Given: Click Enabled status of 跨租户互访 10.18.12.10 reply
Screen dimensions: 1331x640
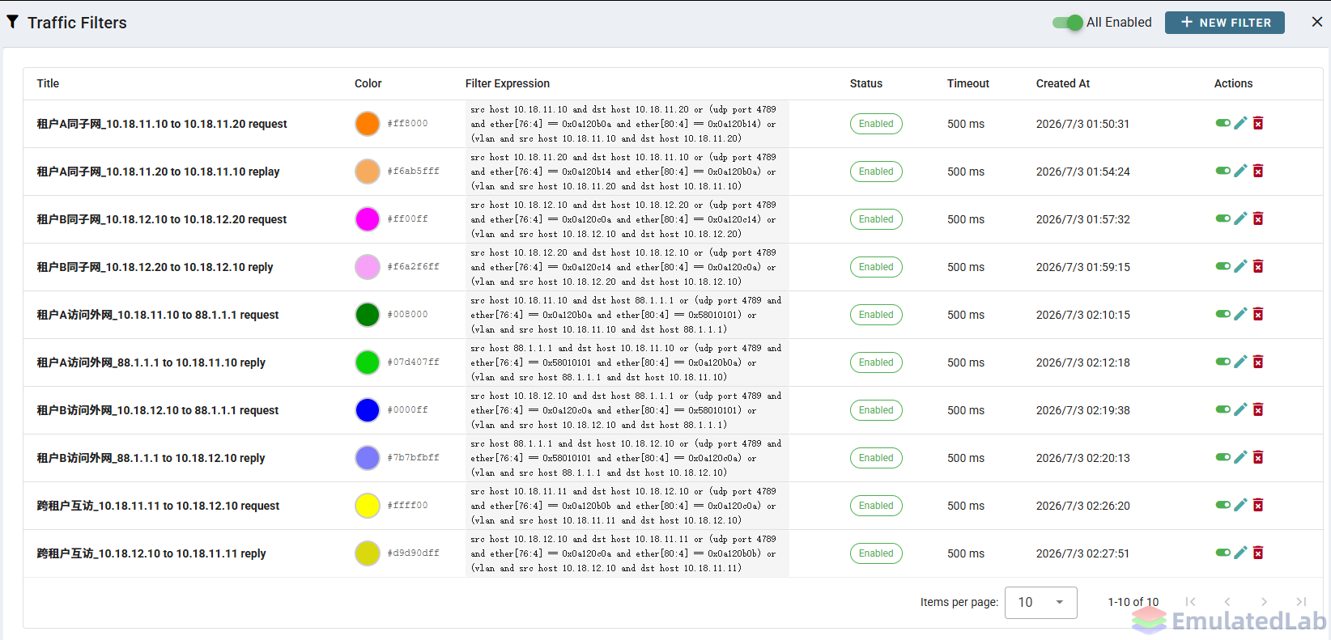Looking at the screenshot, I should click(876, 553).
